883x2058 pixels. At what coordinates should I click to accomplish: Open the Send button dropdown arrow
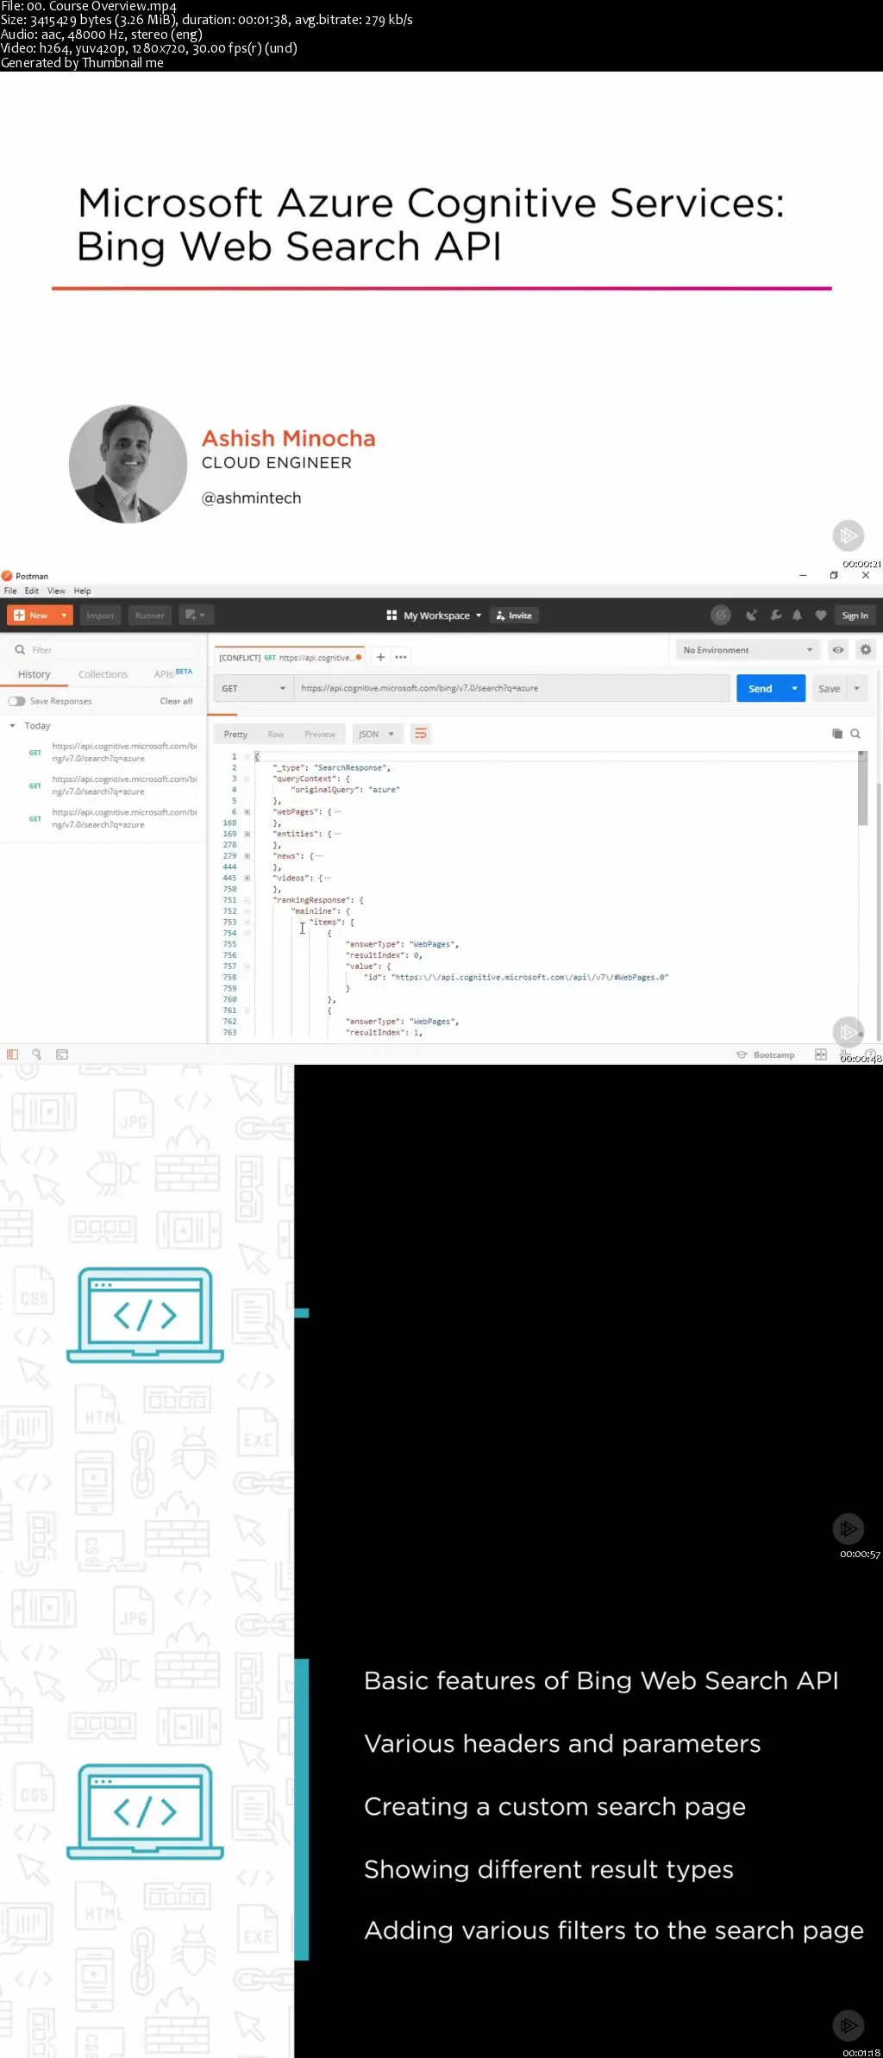pyautogui.click(x=794, y=688)
